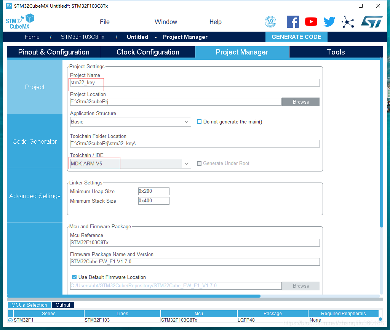Click the MX title bar app icon
Image resolution: width=390 pixels, height=330 pixels.
(9, 6)
